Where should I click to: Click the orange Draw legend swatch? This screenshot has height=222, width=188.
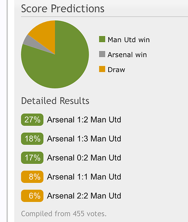(102, 69)
